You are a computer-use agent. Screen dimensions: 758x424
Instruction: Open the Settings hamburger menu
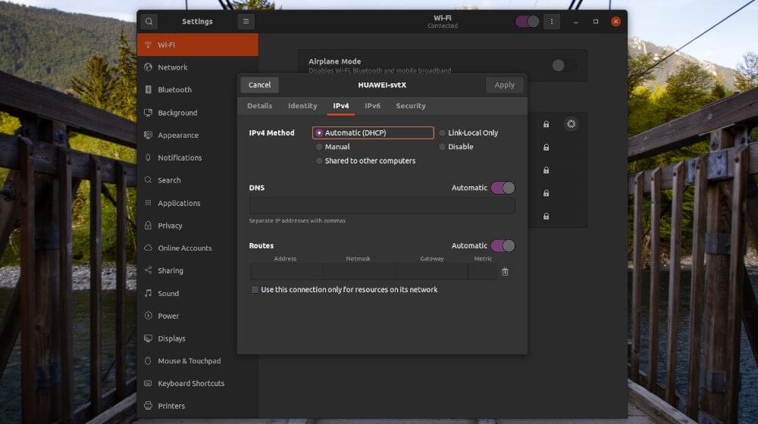[x=246, y=21]
